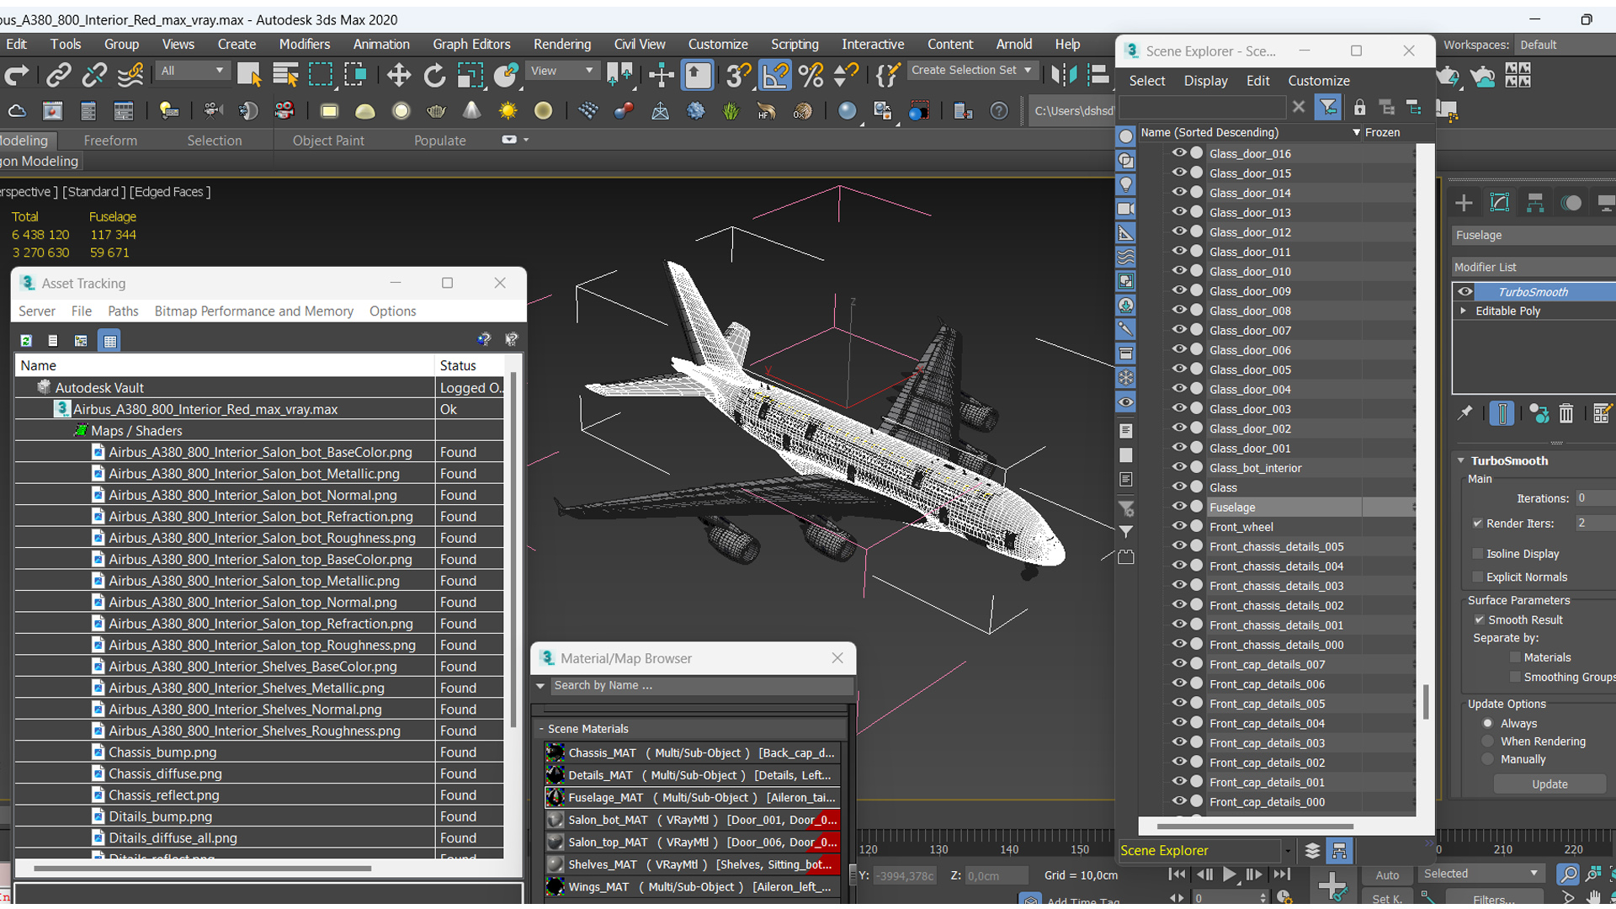Click the Pin Stack icon
Viewport: 1616px width, 909px height.
pyautogui.click(x=1465, y=413)
